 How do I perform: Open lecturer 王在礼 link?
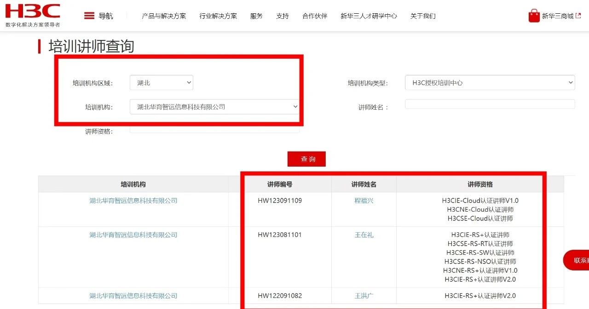364,235
